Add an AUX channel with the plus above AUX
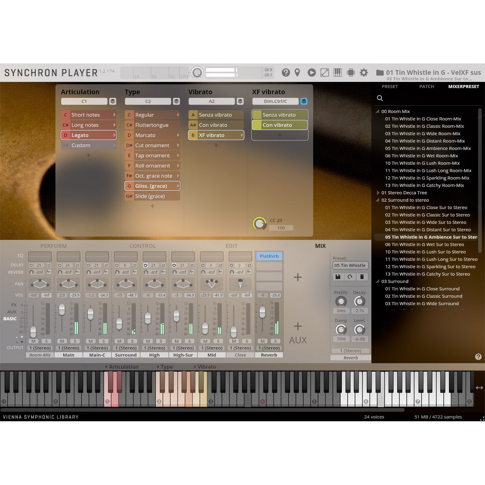Screen dimensions: 485x485 click(x=298, y=326)
